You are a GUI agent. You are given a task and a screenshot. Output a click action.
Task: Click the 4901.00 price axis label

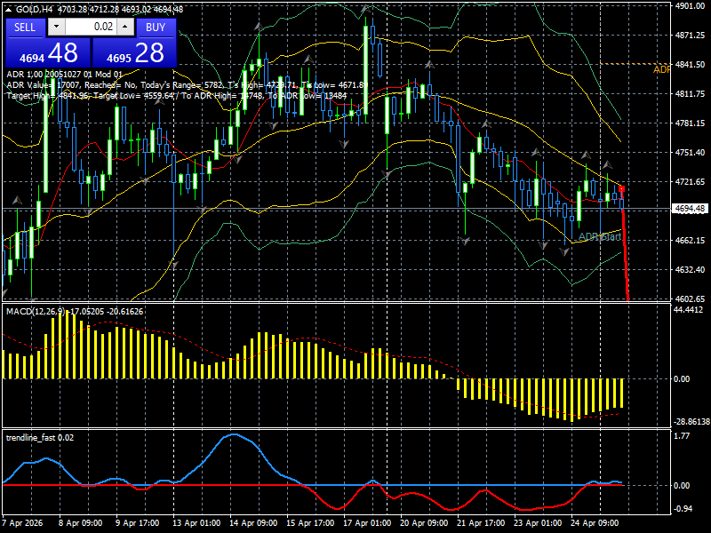coord(690,6)
